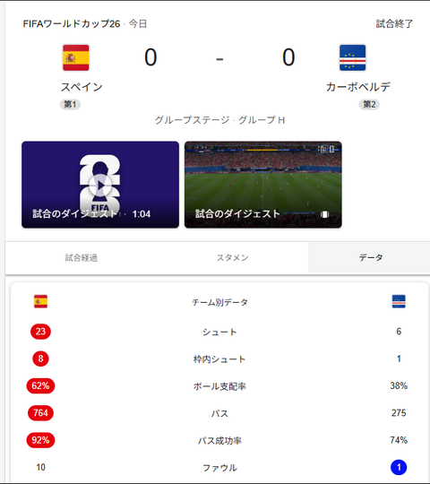Click the グループステージ グループH label

(219, 120)
